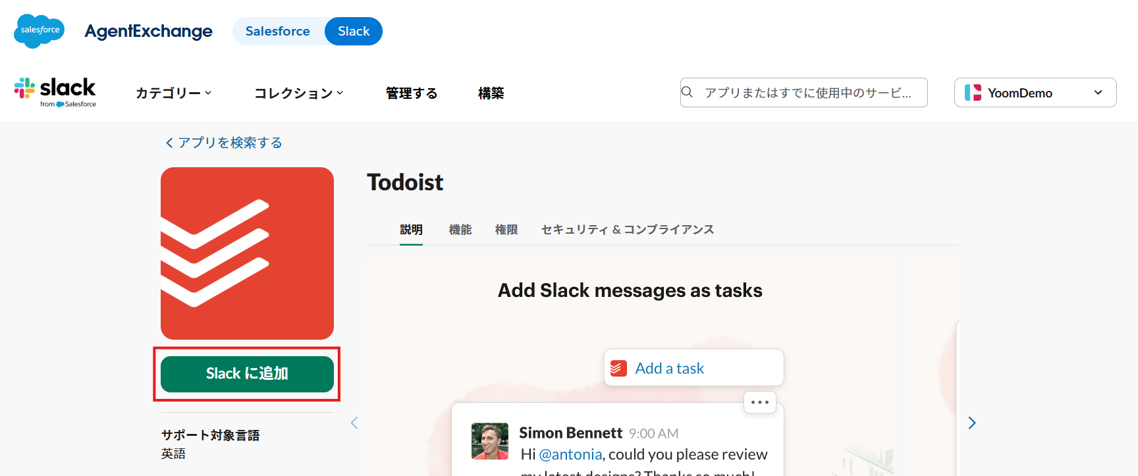The width and height of the screenshot is (1138, 476).
Task: Go to next screenshot with right arrow
Action: click(972, 423)
